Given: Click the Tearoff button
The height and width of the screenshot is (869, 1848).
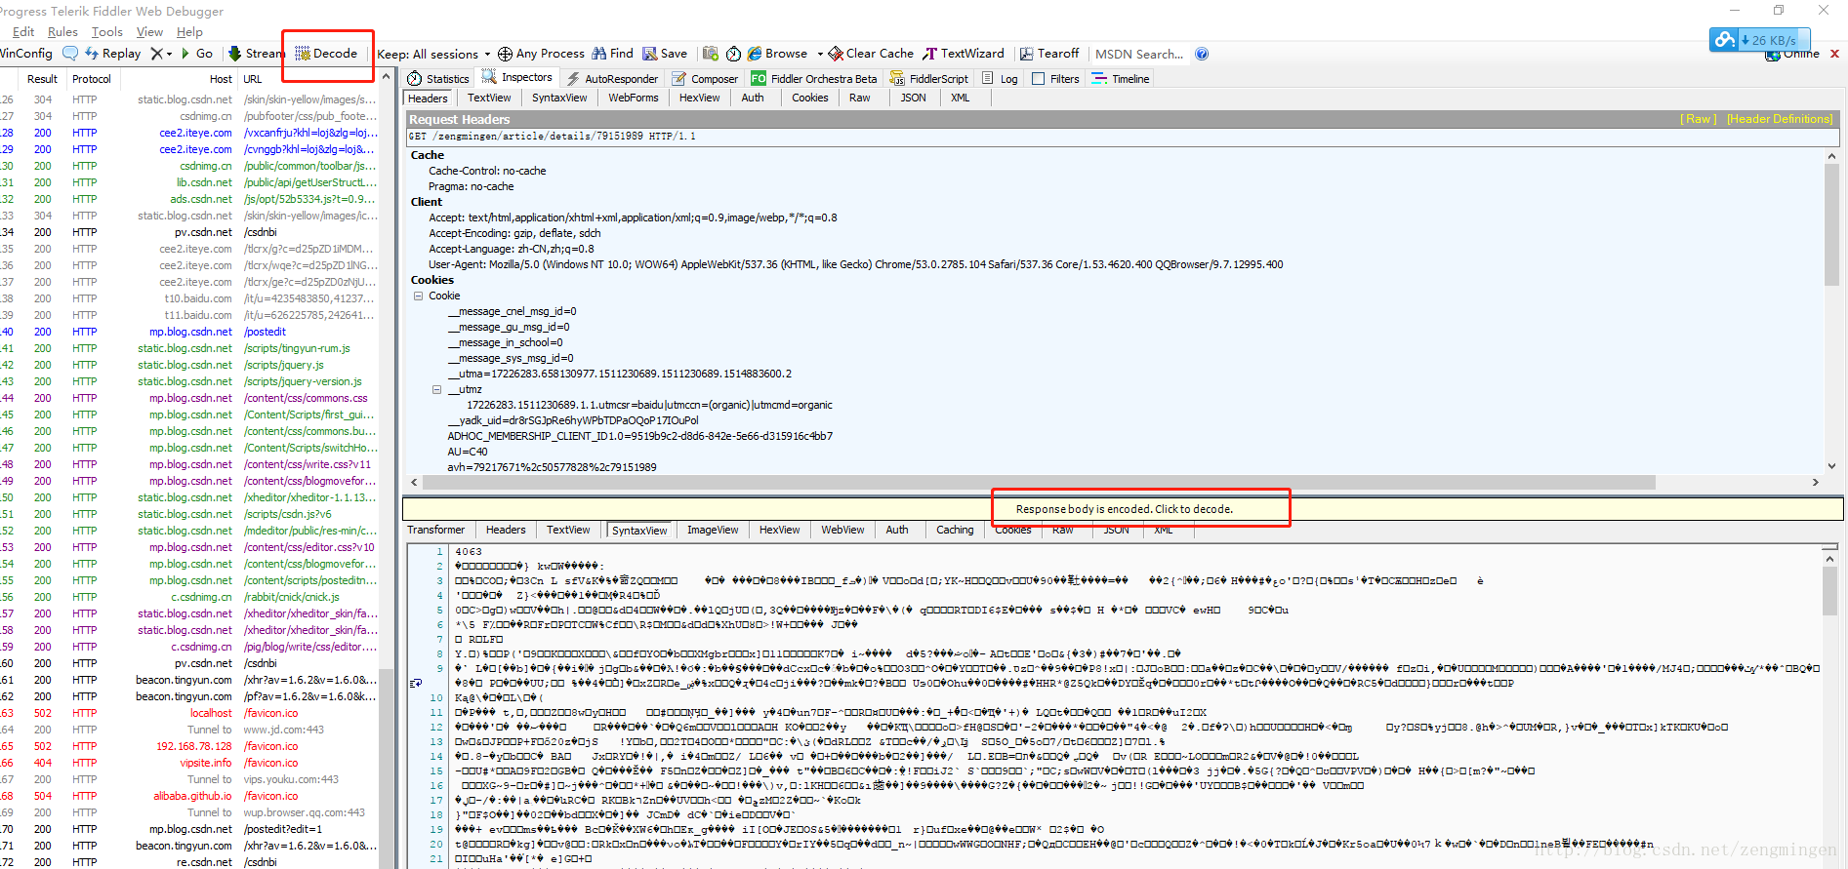Looking at the screenshot, I should pos(1049,54).
